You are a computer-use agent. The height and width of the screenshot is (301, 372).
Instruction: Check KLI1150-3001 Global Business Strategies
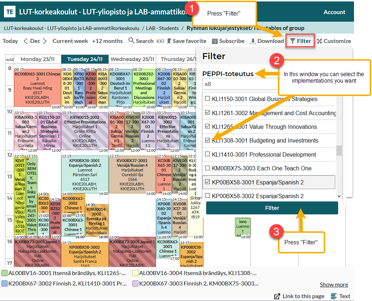pyautogui.click(x=207, y=99)
